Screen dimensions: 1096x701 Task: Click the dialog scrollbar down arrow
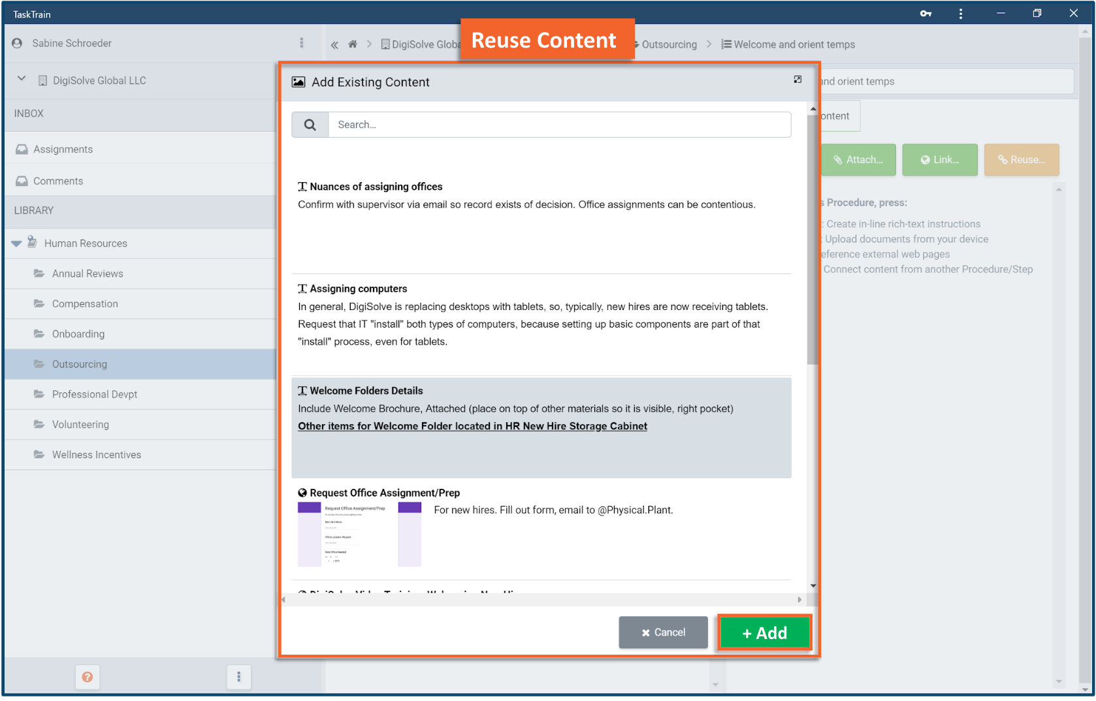click(x=813, y=585)
